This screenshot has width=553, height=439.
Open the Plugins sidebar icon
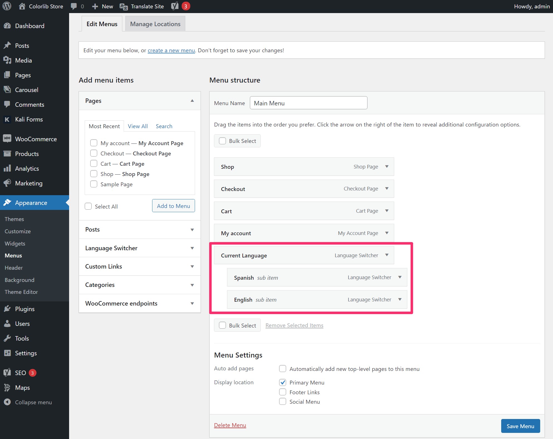(x=7, y=309)
